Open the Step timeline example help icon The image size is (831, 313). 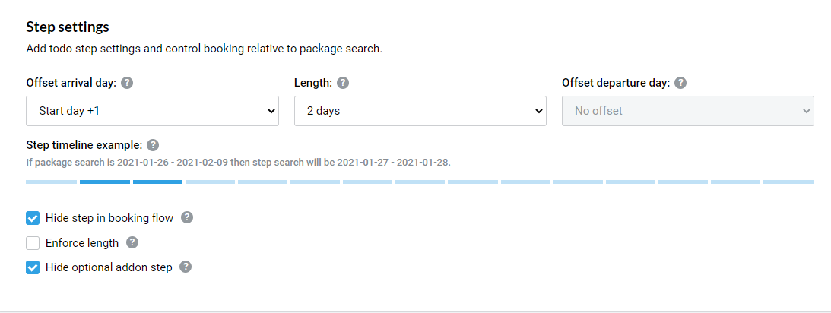click(x=153, y=145)
